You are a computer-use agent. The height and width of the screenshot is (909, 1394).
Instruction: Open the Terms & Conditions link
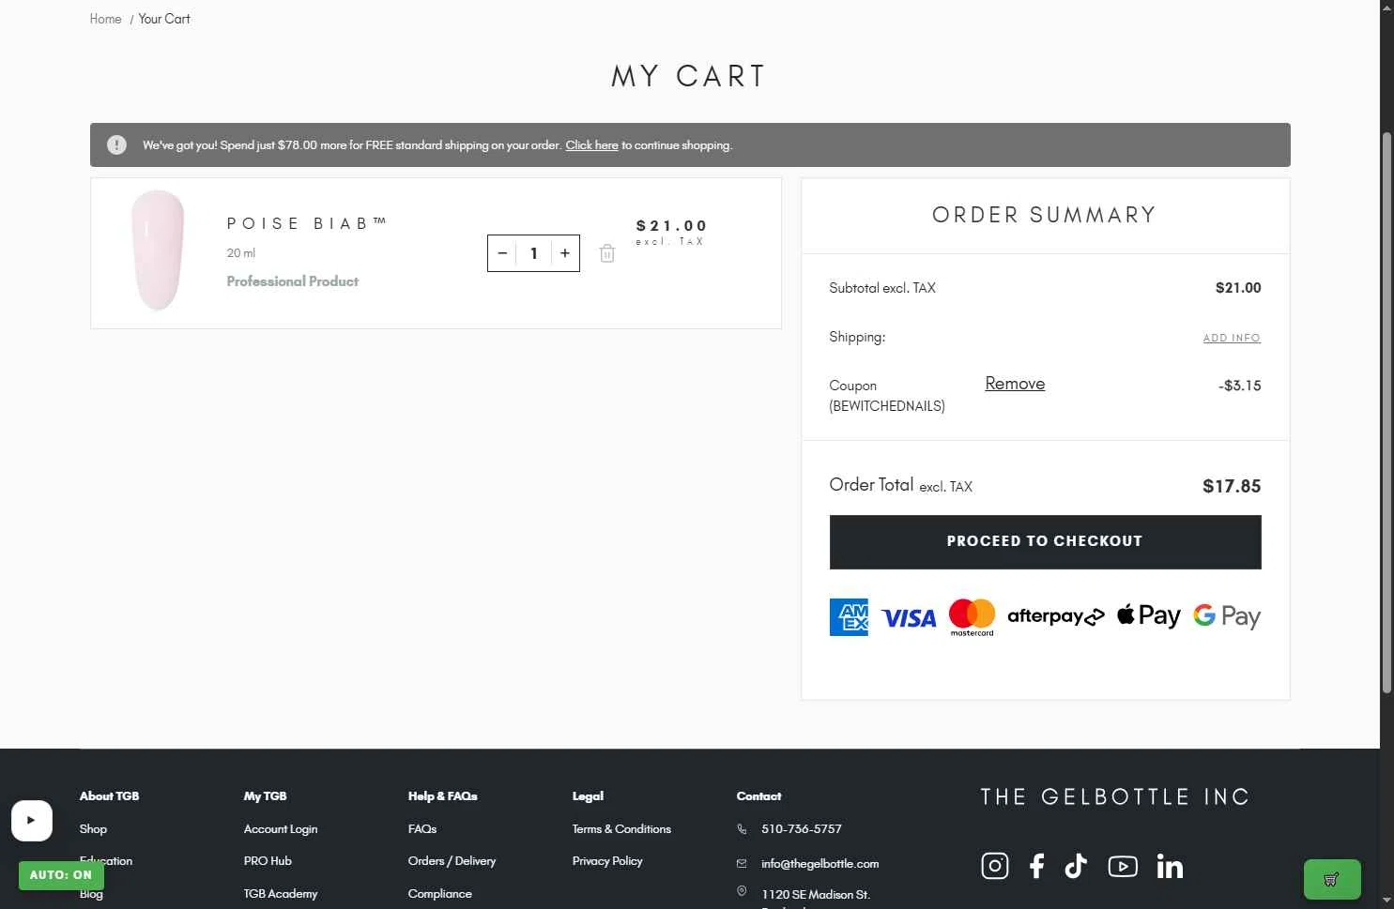point(621,829)
